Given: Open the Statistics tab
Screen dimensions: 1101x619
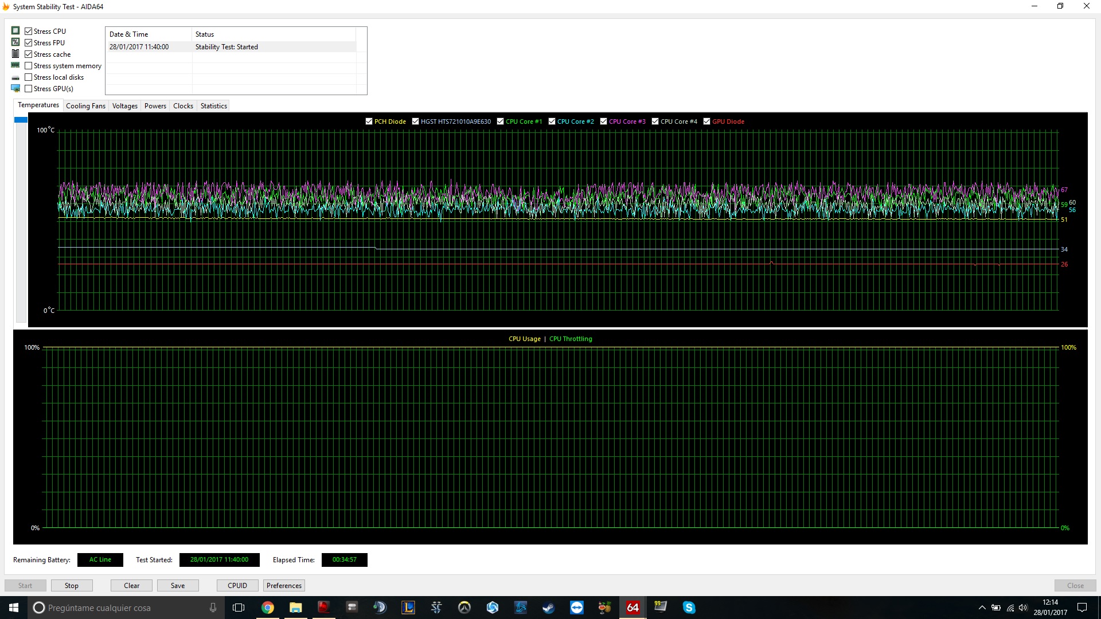Looking at the screenshot, I should [214, 106].
